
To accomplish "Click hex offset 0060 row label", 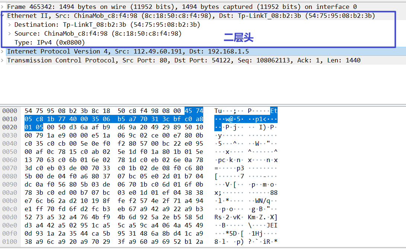I will (10, 160).
